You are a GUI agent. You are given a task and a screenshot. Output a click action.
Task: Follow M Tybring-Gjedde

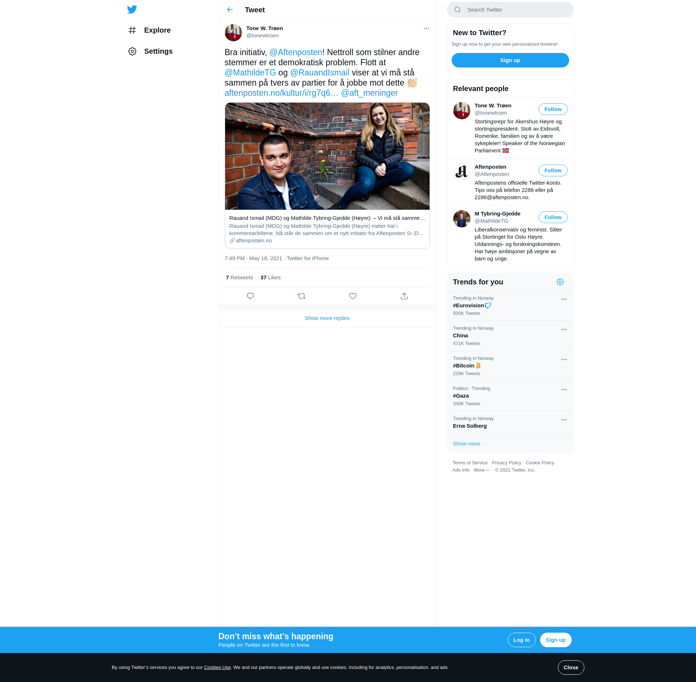tap(553, 217)
